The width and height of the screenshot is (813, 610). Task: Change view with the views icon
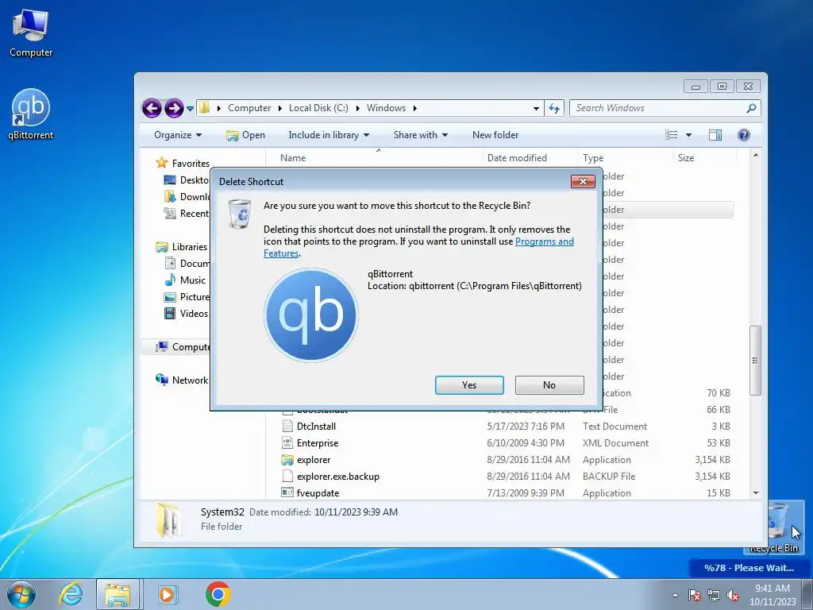pyautogui.click(x=672, y=135)
